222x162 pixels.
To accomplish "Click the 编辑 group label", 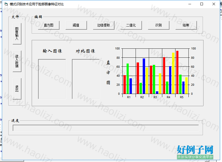I will click(x=38, y=17).
